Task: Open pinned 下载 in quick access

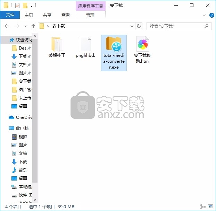Action: tap(21, 56)
